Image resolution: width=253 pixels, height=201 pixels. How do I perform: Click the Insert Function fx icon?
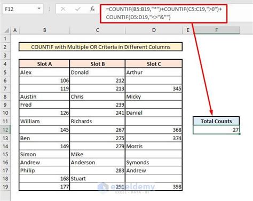click(92, 9)
